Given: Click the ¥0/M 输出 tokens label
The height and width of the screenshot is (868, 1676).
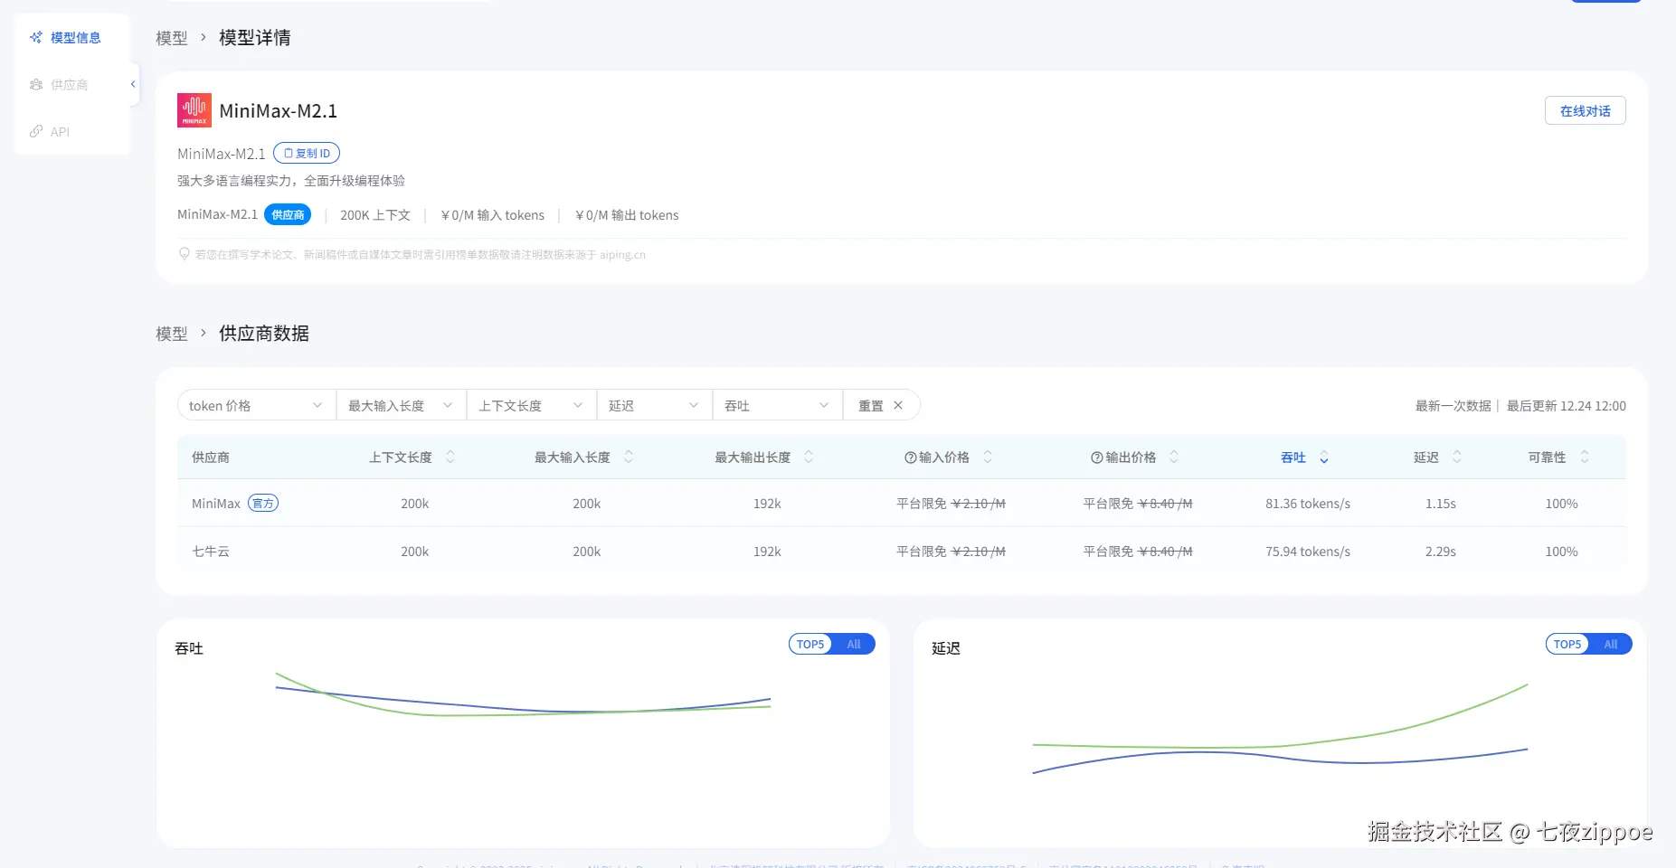Looking at the screenshot, I should tap(627, 215).
